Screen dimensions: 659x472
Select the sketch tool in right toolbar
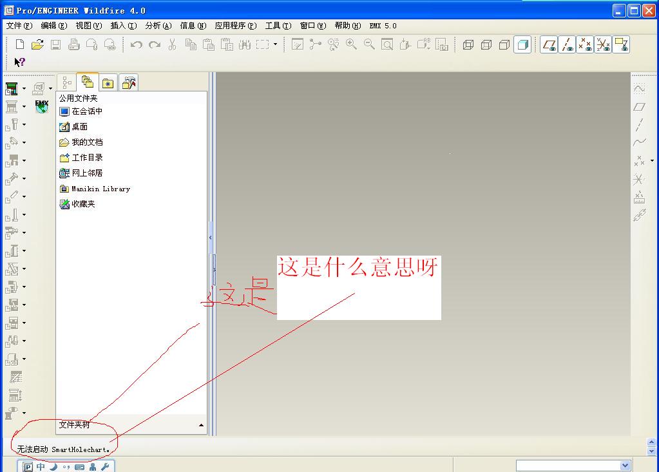[639, 89]
